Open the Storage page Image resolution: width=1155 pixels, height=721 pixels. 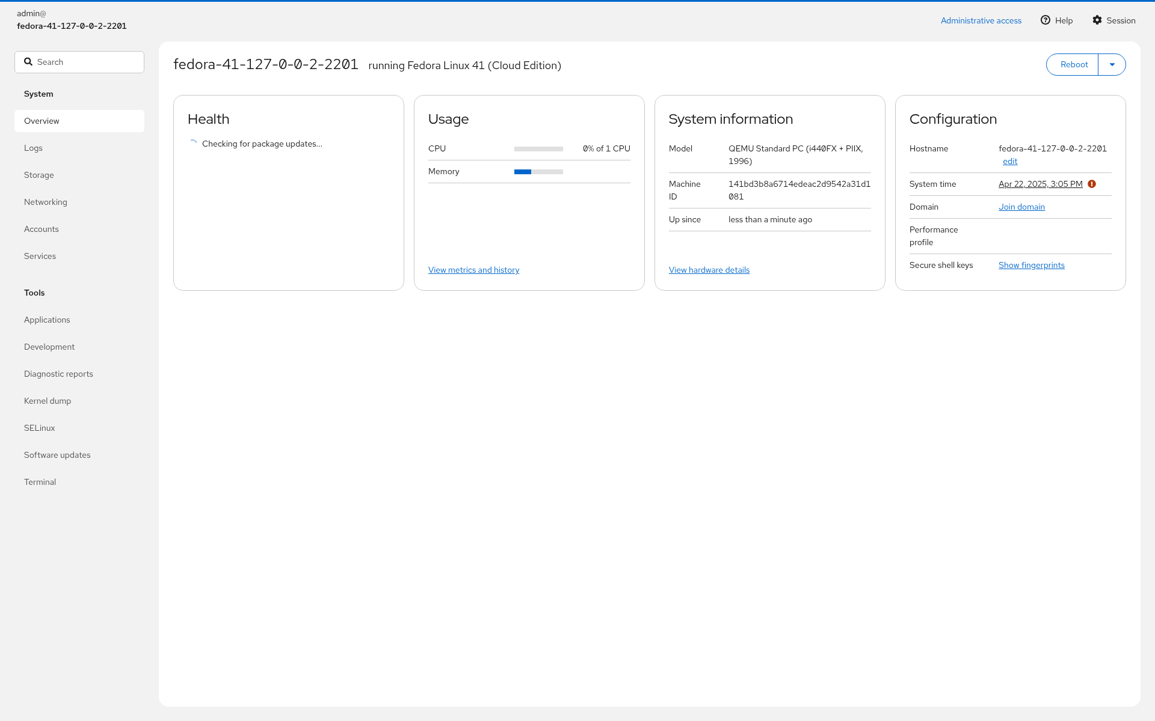pos(79,175)
